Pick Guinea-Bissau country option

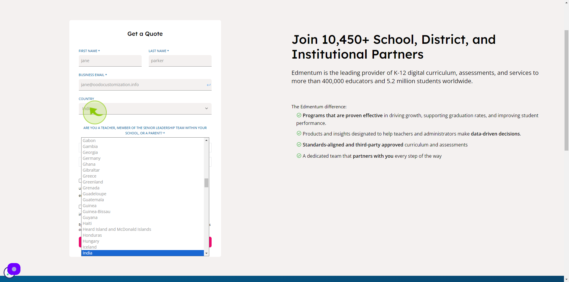pos(143,212)
